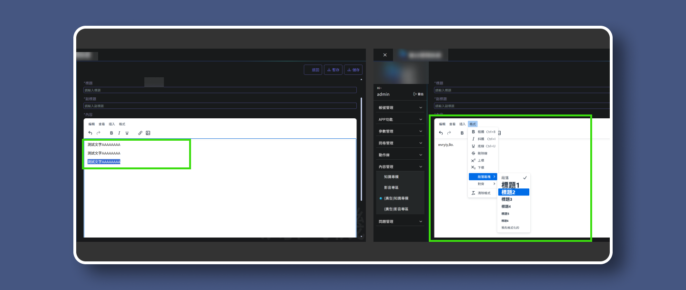Click the 副標題 input field in the left form
Screen dimensions: 686x290
[x=220, y=106]
